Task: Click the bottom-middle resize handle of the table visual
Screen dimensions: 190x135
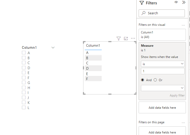Action: click(x=110, y=94)
